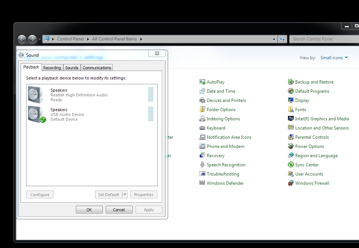Close the Sound dialog
The image size is (359, 248).
click(x=157, y=53)
